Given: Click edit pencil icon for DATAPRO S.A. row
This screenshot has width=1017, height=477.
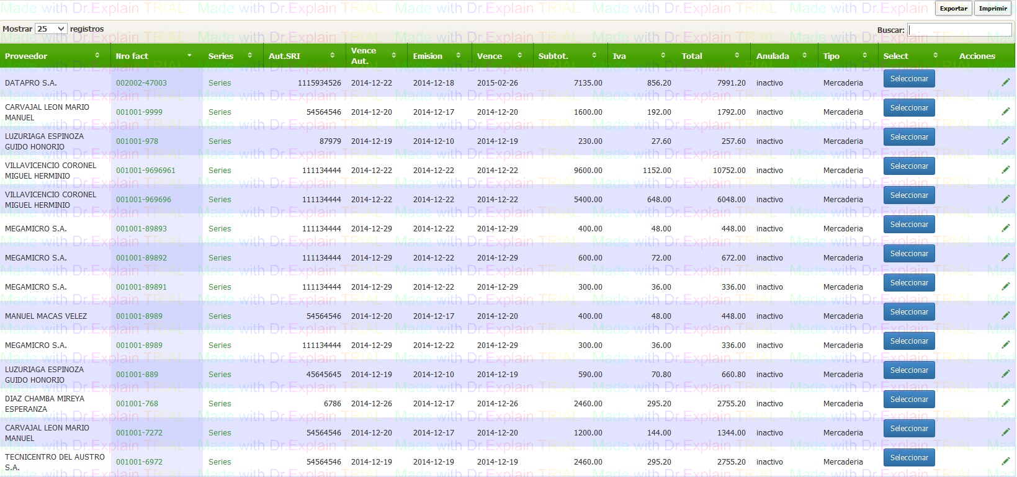Looking at the screenshot, I should (x=1005, y=82).
